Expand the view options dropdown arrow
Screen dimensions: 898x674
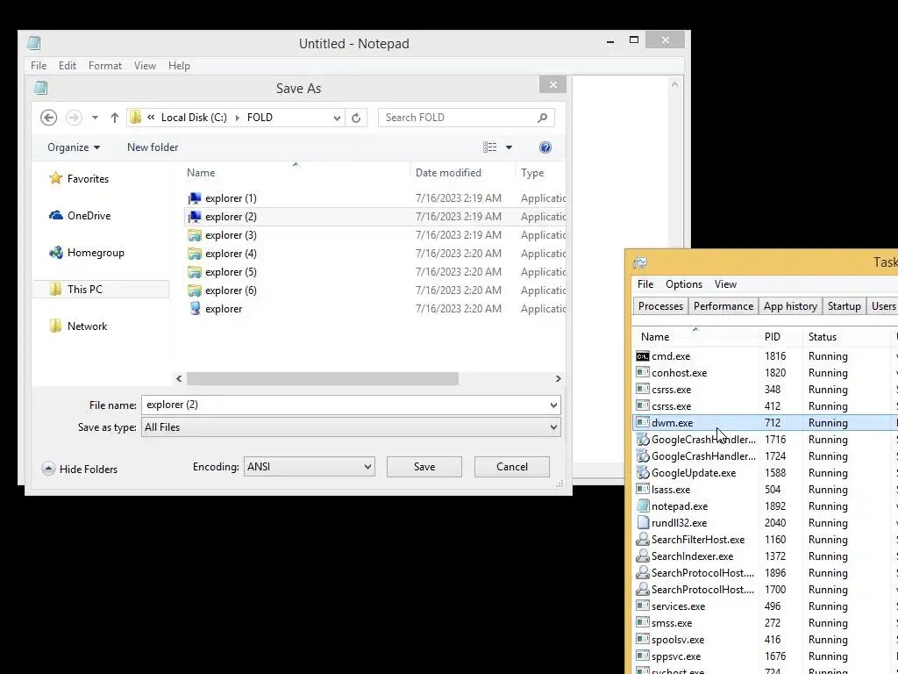coord(509,147)
